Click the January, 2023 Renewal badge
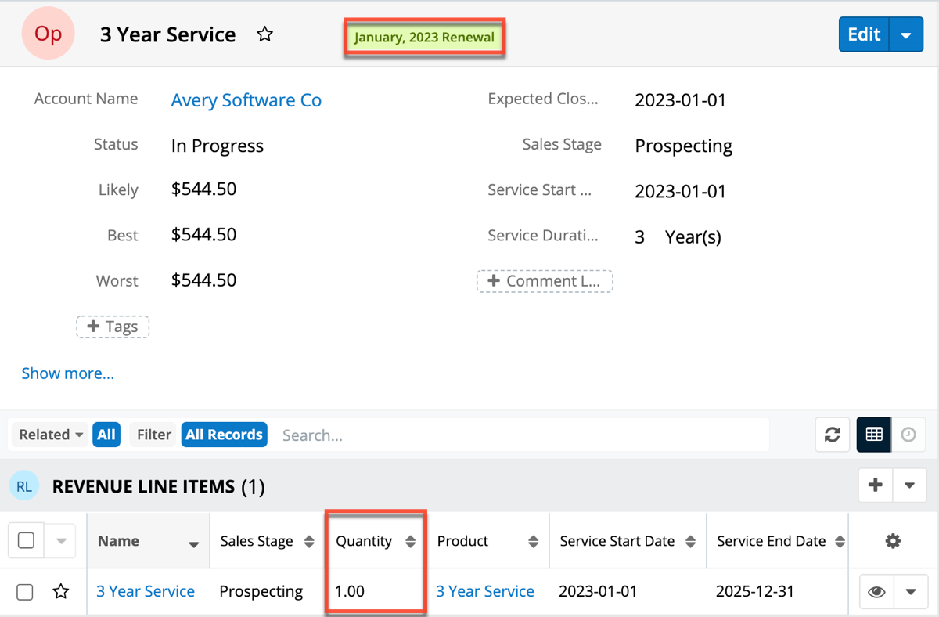 (x=424, y=38)
